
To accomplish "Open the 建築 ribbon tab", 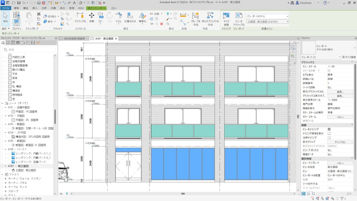I will pyautogui.click(x=16, y=8).
